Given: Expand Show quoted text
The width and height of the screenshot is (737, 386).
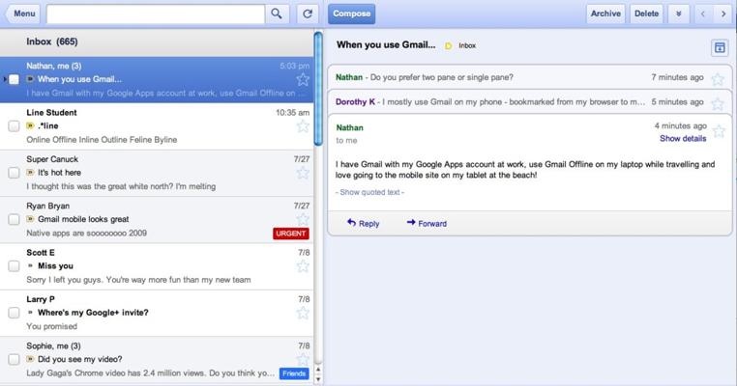Looking at the screenshot, I should [x=369, y=192].
